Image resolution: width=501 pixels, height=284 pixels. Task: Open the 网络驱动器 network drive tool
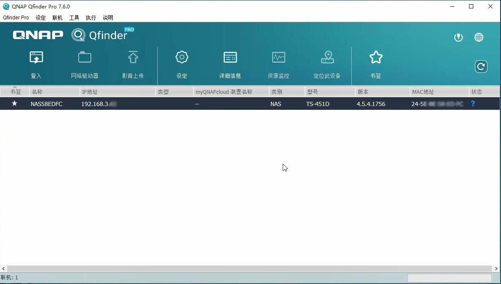85,64
